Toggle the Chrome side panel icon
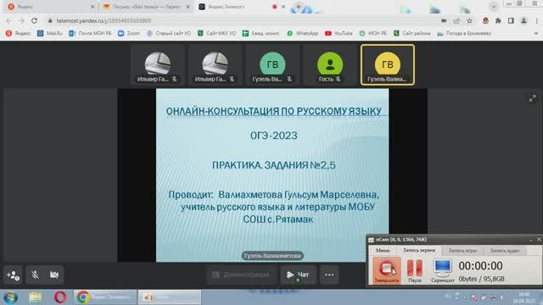 [x=511, y=20]
